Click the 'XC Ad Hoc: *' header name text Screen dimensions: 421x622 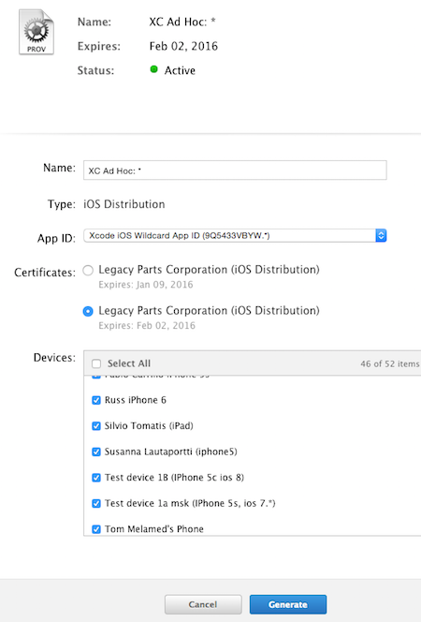tap(182, 22)
